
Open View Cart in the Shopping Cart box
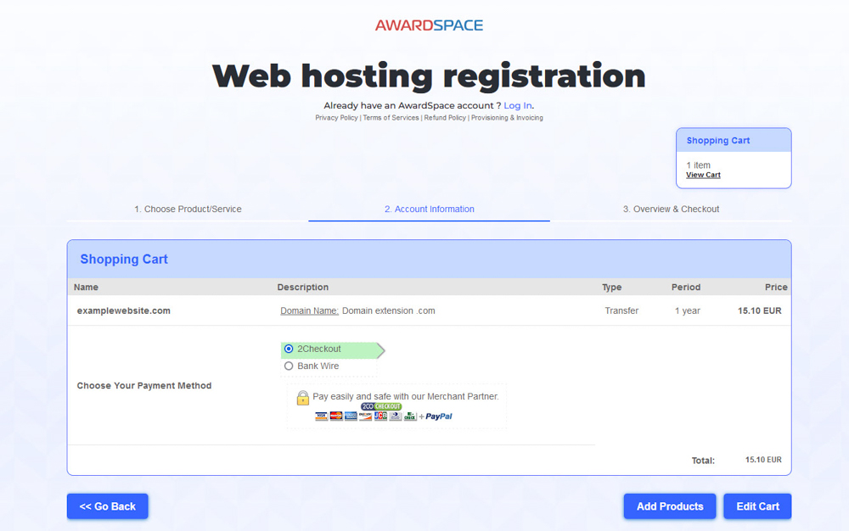click(702, 175)
